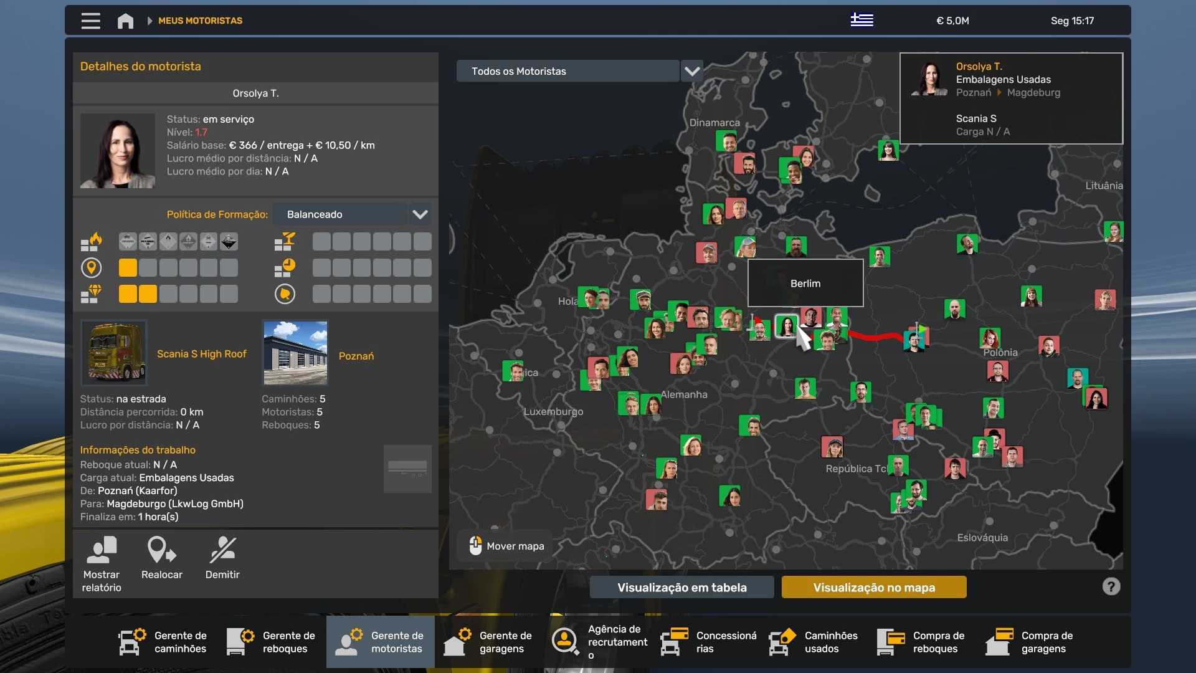Open the Gerente de garagens tab
This screenshot has height=673, width=1196.
tap(489, 642)
